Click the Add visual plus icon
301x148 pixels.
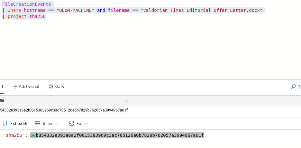tap(15, 86)
